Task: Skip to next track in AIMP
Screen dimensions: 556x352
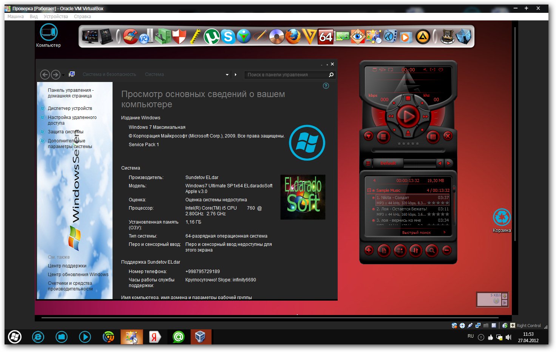Action: tap(426, 116)
